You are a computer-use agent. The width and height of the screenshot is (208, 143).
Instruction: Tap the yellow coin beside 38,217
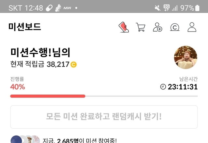point(73,65)
